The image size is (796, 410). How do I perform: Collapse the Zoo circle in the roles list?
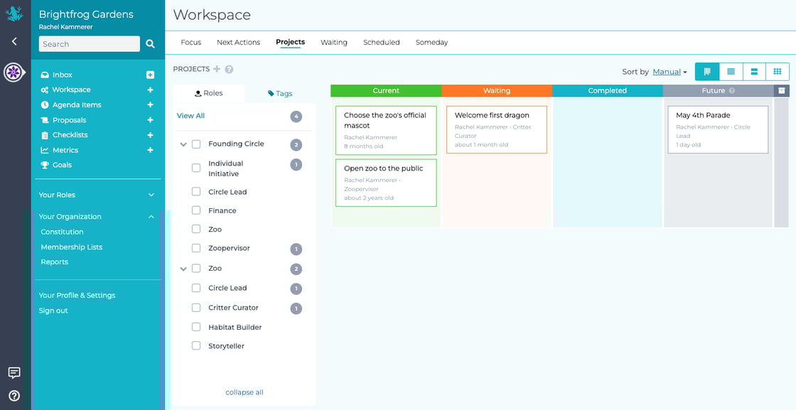coord(183,268)
